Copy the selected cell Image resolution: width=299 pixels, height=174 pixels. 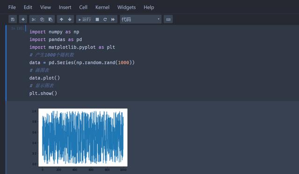point(42,19)
